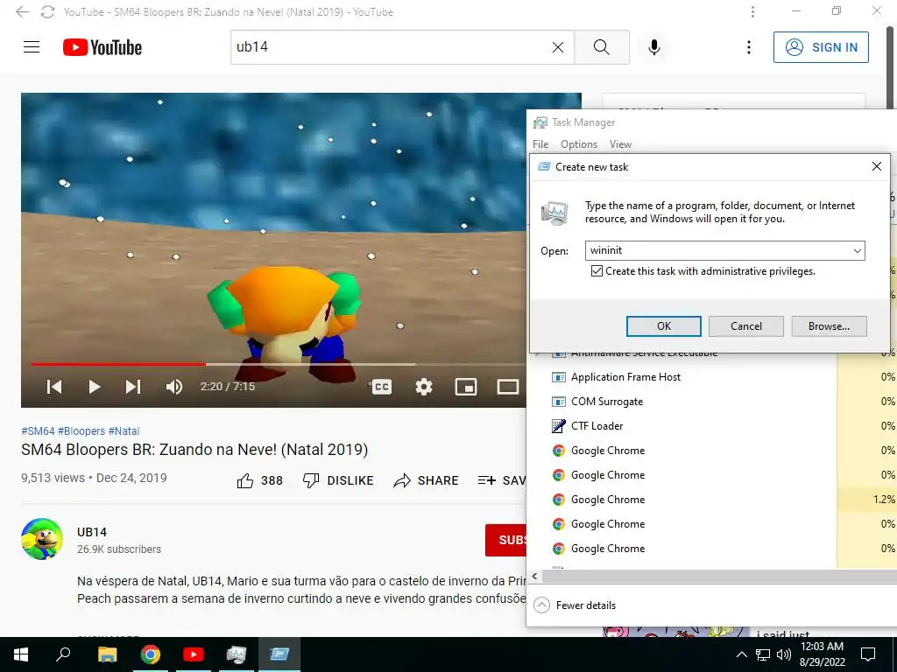Screen dimensions: 897x672
Task: Close the Create new task dialog
Action: point(876,166)
